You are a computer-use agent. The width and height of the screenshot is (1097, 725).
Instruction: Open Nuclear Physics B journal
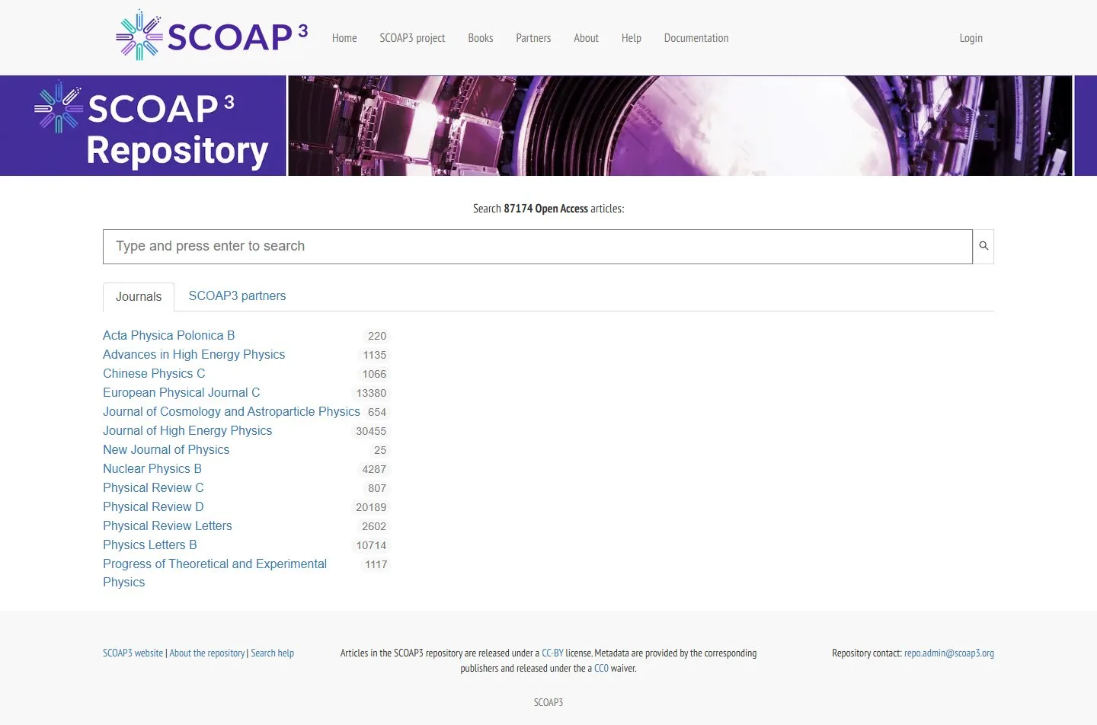pos(152,469)
